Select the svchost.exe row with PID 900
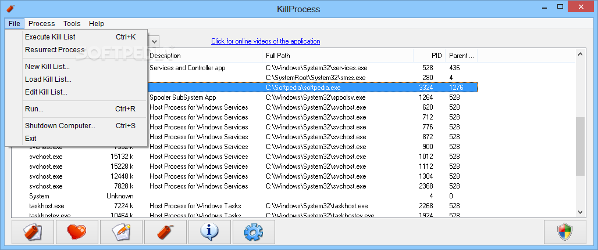The width and height of the screenshot is (598, 250). pos(244,147)
